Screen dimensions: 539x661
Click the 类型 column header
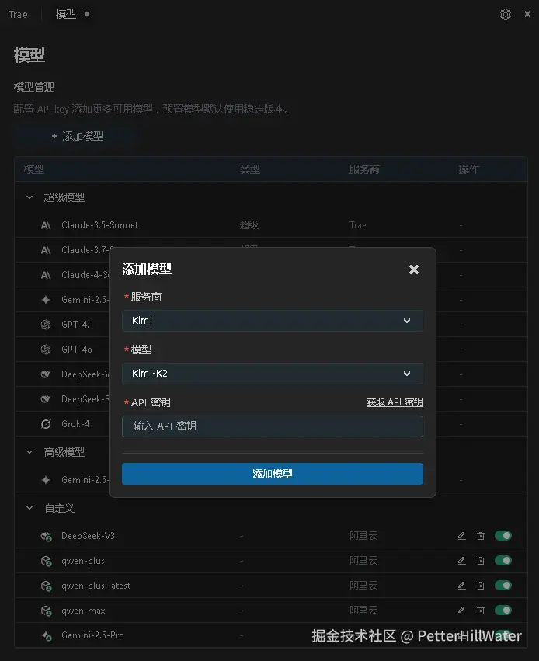point(250,169)
